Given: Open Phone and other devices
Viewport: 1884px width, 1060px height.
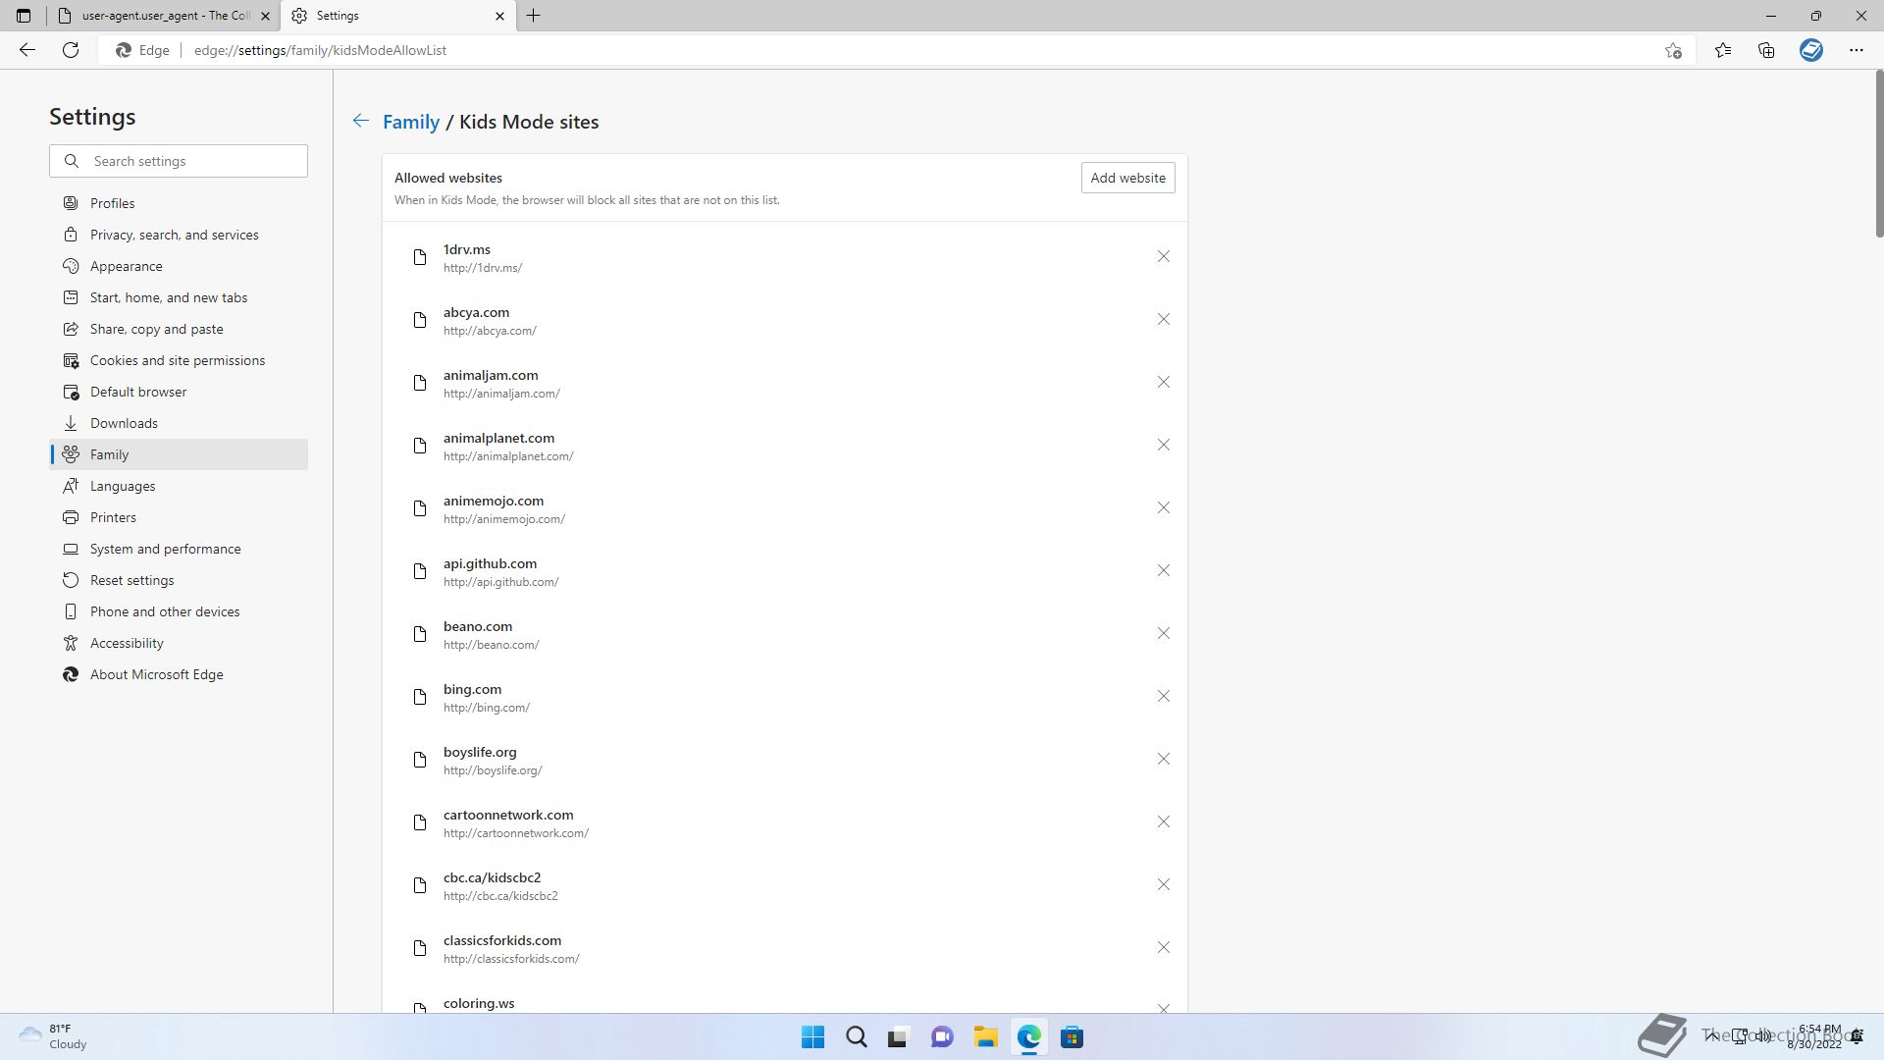Looking at the screenshot, I should [x=179, y=611].
